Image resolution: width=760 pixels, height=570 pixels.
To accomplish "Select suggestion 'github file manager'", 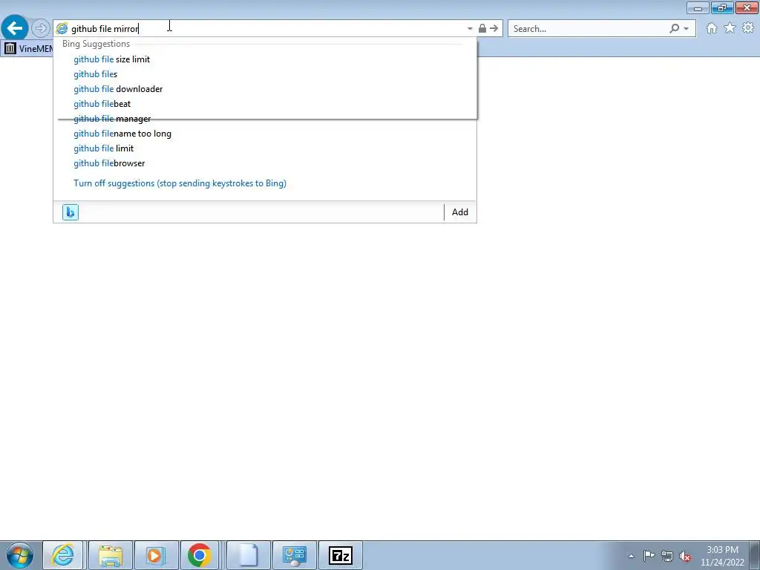I will (265, 119).
